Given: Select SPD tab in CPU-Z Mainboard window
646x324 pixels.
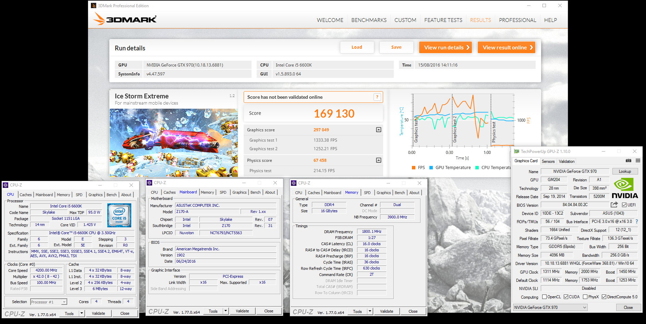Looking at the screenshot, I should click(223, 192).
